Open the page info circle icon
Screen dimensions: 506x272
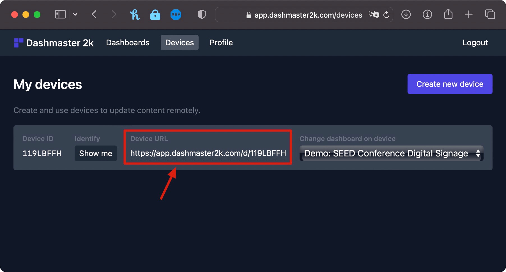coord(427,14)
